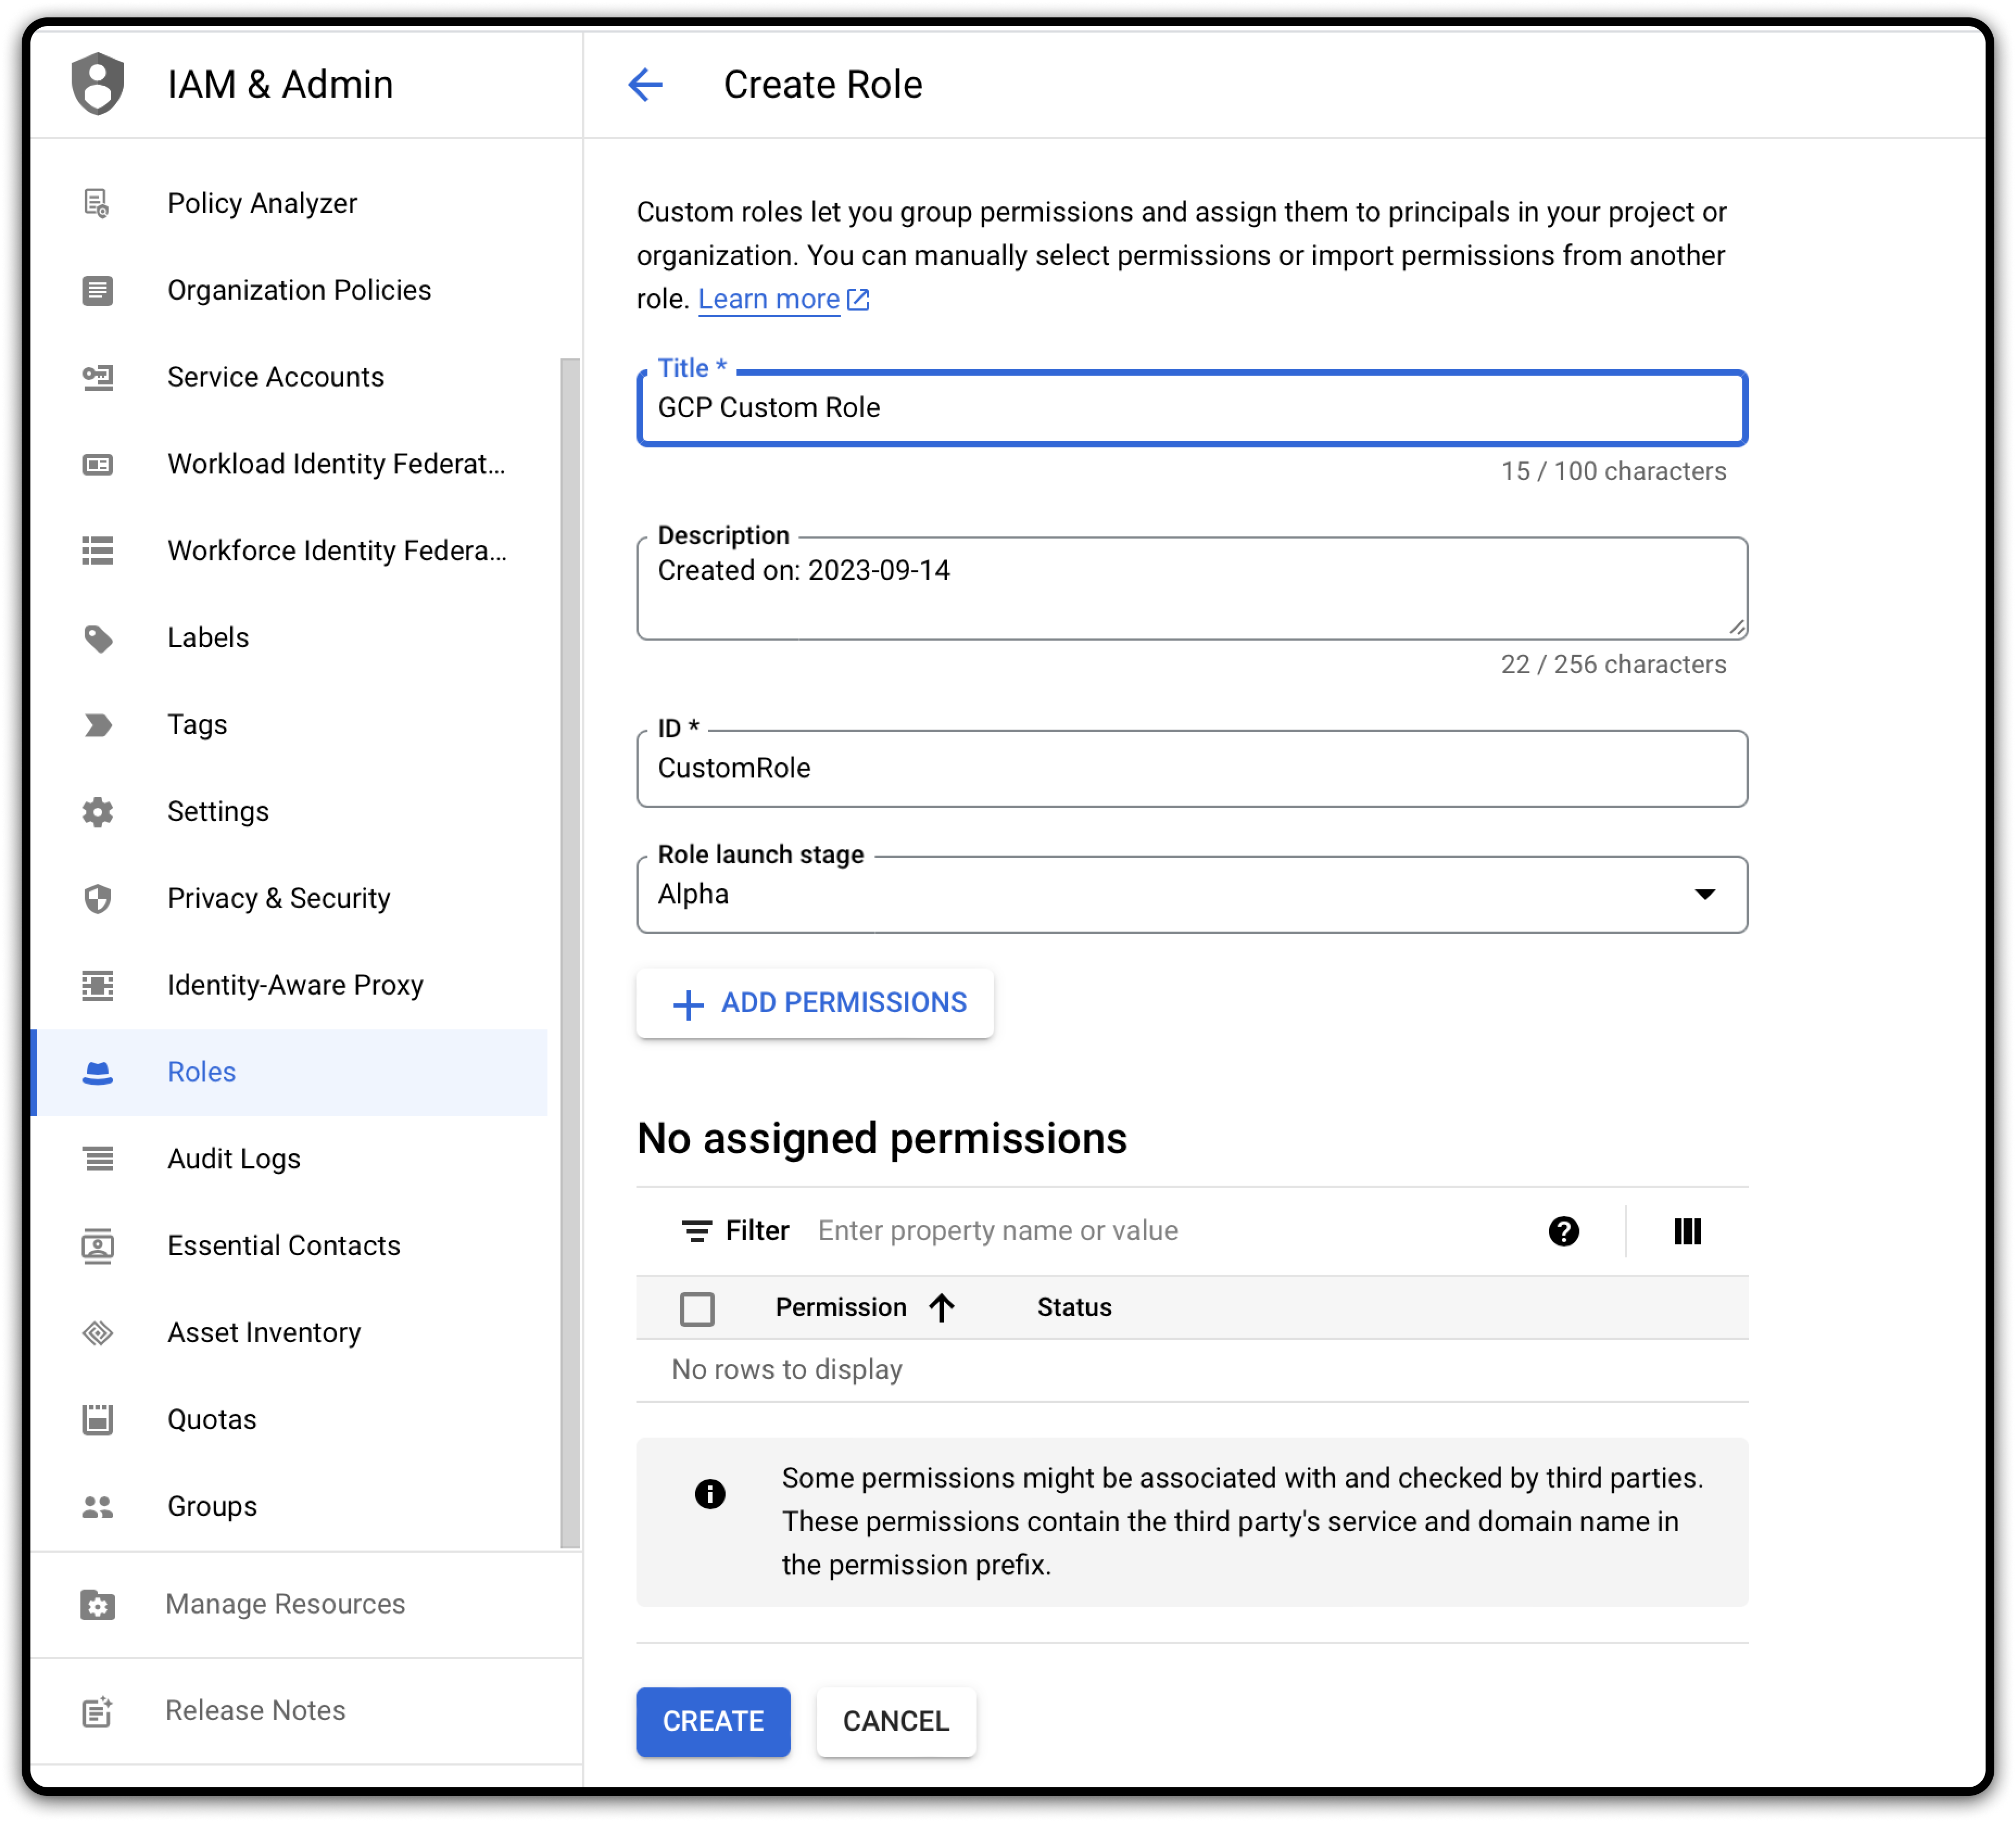
Task: Click the Asset Inventory diamond icon
Action: 98,1332
